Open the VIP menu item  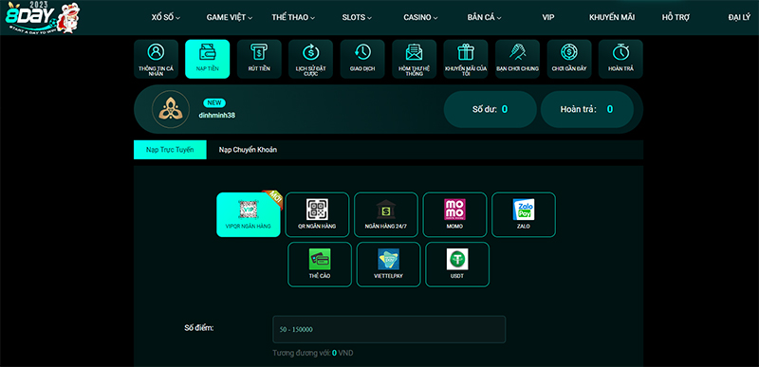click(548, 17)
